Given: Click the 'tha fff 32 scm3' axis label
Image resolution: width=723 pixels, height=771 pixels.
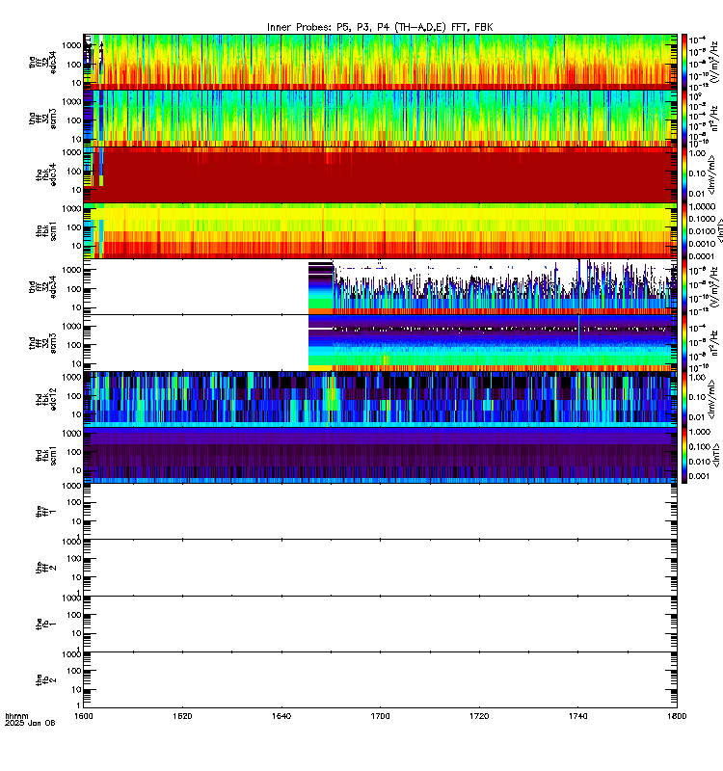Looking at the screenshot, I should [x=42, y=119].
